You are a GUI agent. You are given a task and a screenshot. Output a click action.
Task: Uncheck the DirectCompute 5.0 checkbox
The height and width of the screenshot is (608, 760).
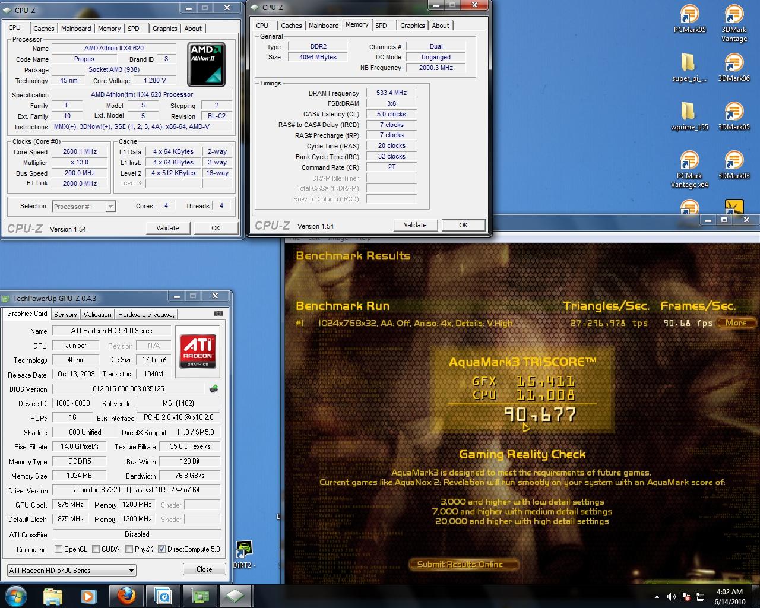[x=161, y=549]
